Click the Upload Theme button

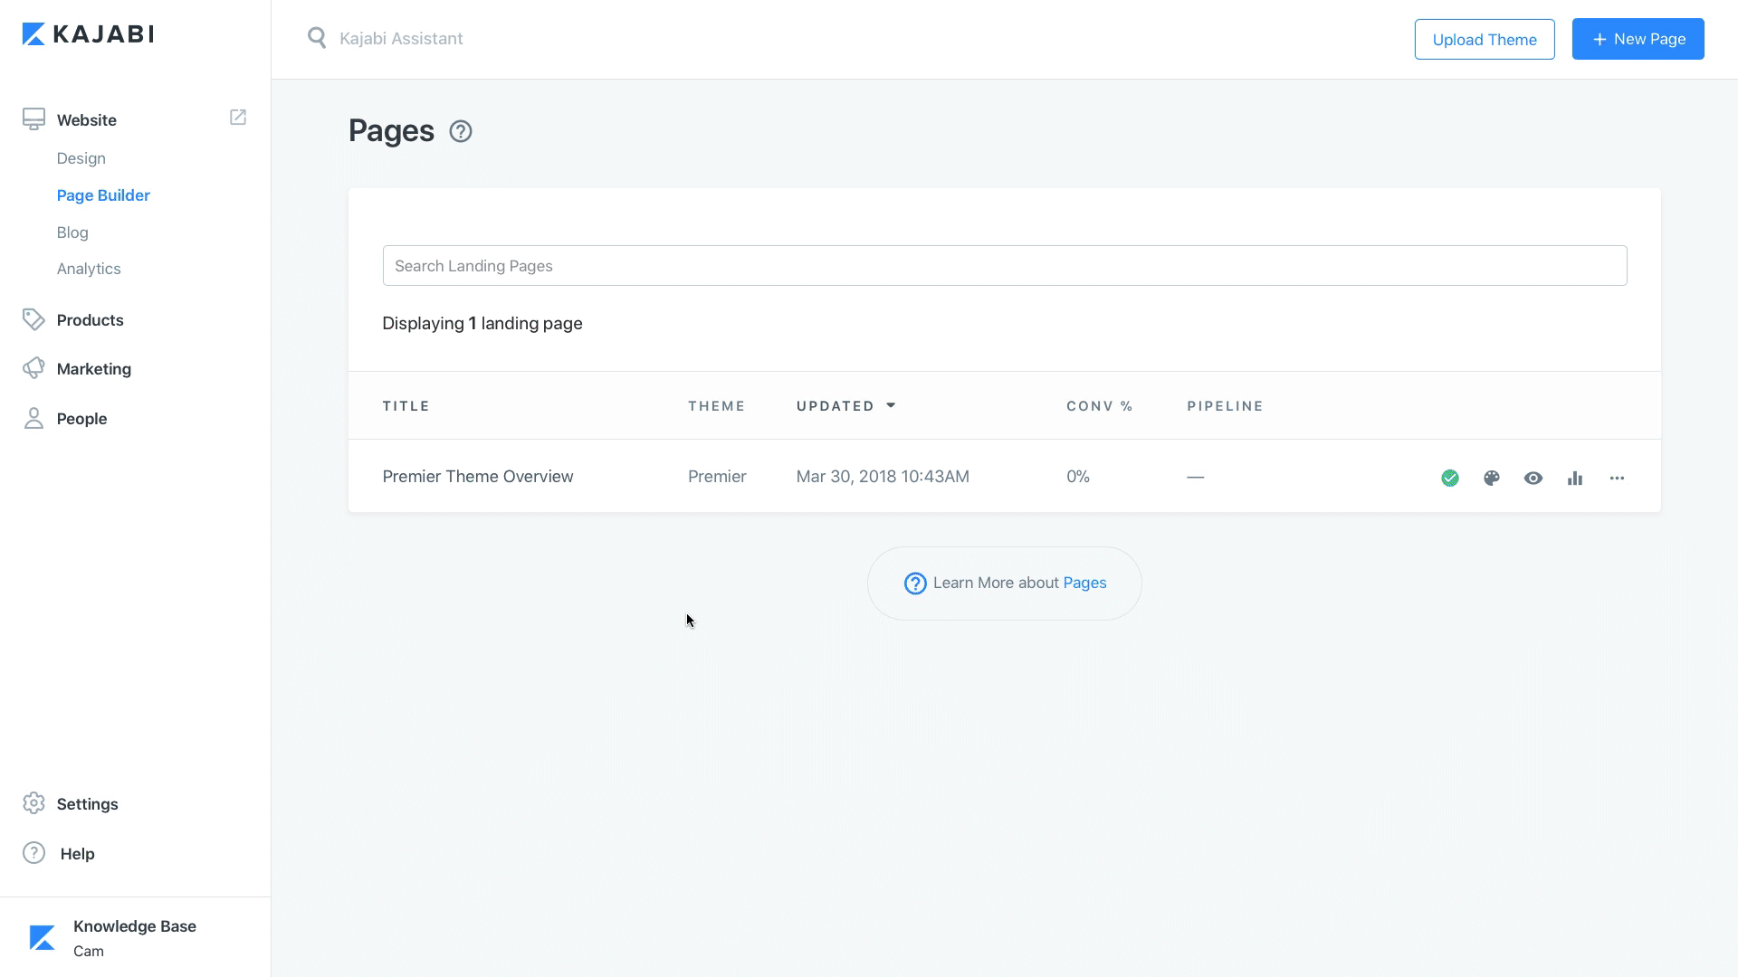(1484, 39)
